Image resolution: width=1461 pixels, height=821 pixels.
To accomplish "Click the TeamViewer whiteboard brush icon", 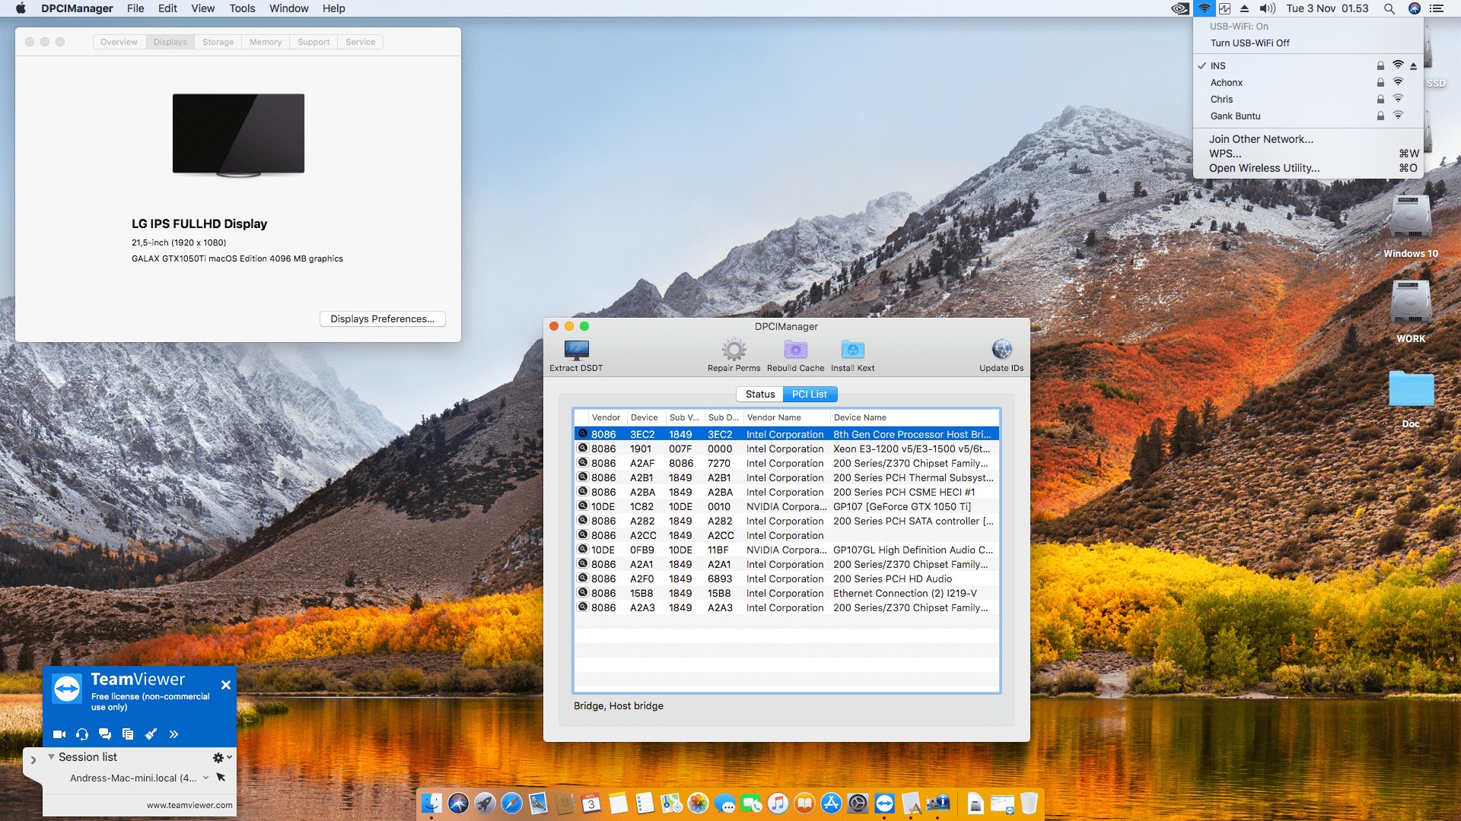I will click(151, 734).
